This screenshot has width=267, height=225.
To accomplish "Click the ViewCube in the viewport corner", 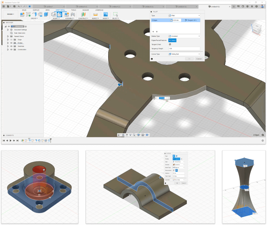I will click(x=257, y=28).
